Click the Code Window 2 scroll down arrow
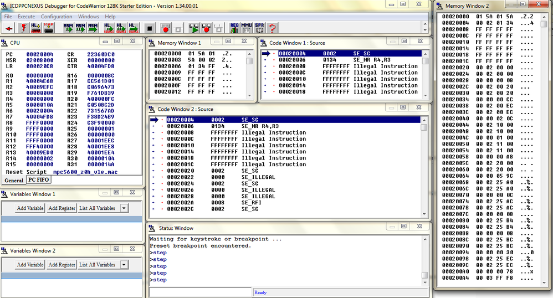The height and width of the screenshot is (298, 553). 424,214
